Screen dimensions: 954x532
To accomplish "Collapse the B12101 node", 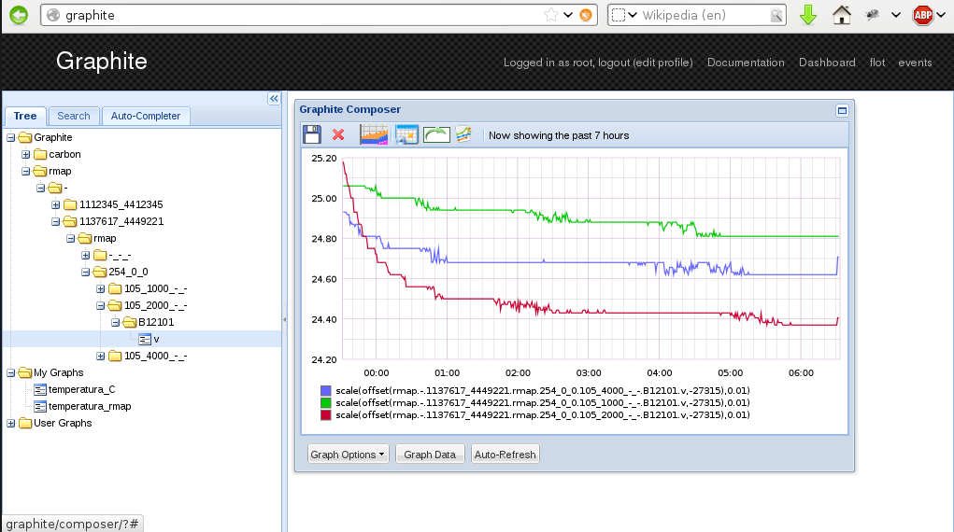I will coord(115,322).
